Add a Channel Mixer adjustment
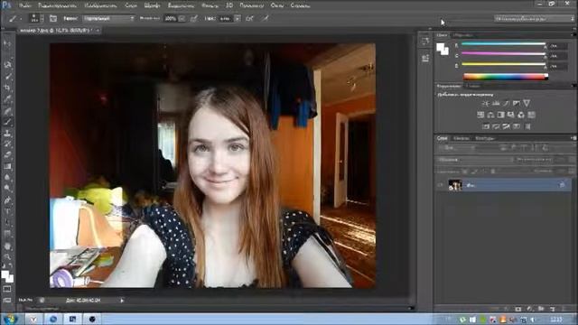The width and height of the screenshot is (578, 325). 521,115
